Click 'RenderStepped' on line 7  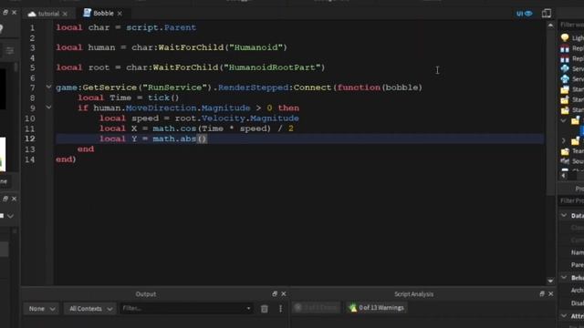click(x=254, y=87)
